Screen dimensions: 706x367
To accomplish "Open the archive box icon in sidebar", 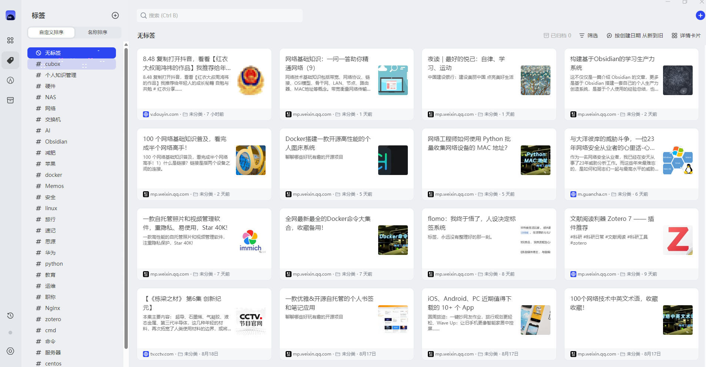I will click(10, 100).
